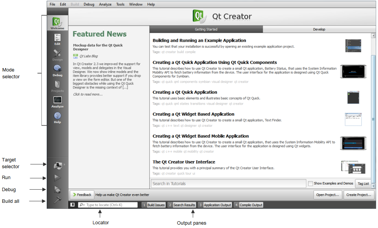The width and height of the screenshot is (378, 228).
Task: Toggle the sidebar visibility button
Action: pyautogui.click(x=72, y=205)
